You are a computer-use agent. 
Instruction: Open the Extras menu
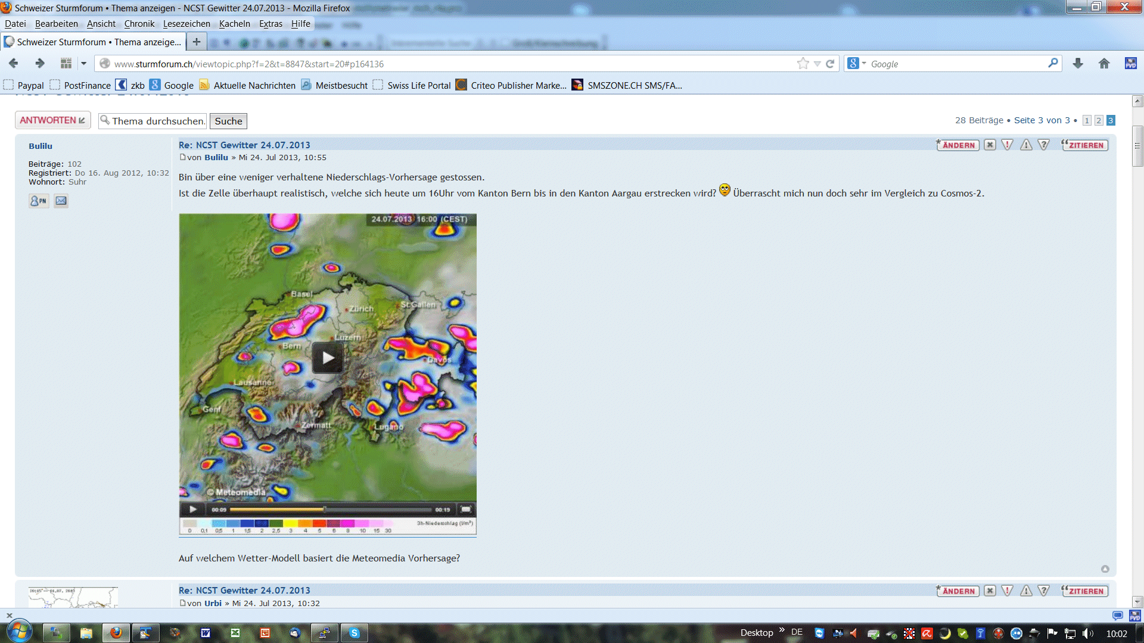click(271, 24)
